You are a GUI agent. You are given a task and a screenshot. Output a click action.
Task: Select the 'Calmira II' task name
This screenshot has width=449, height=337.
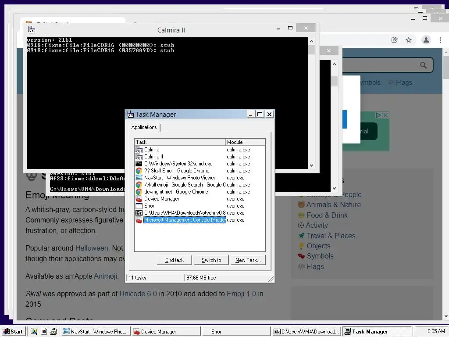(x=153, y=157)
